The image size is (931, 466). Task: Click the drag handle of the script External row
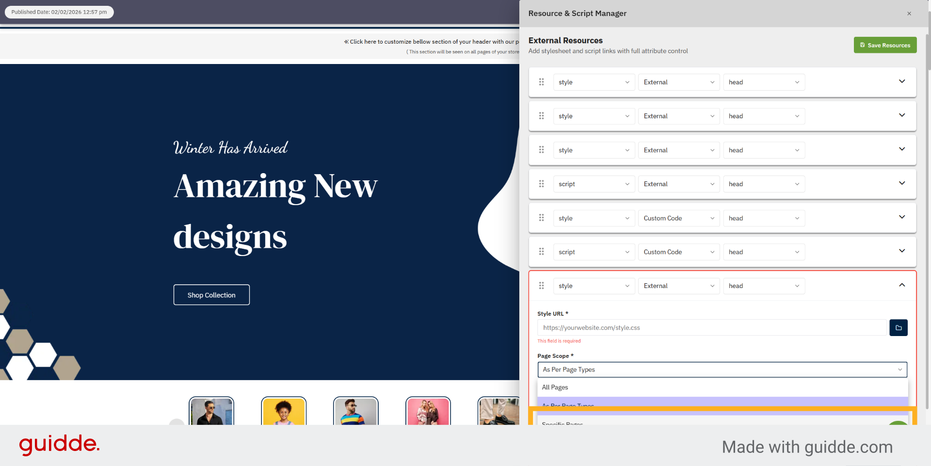tap(541, 184)
